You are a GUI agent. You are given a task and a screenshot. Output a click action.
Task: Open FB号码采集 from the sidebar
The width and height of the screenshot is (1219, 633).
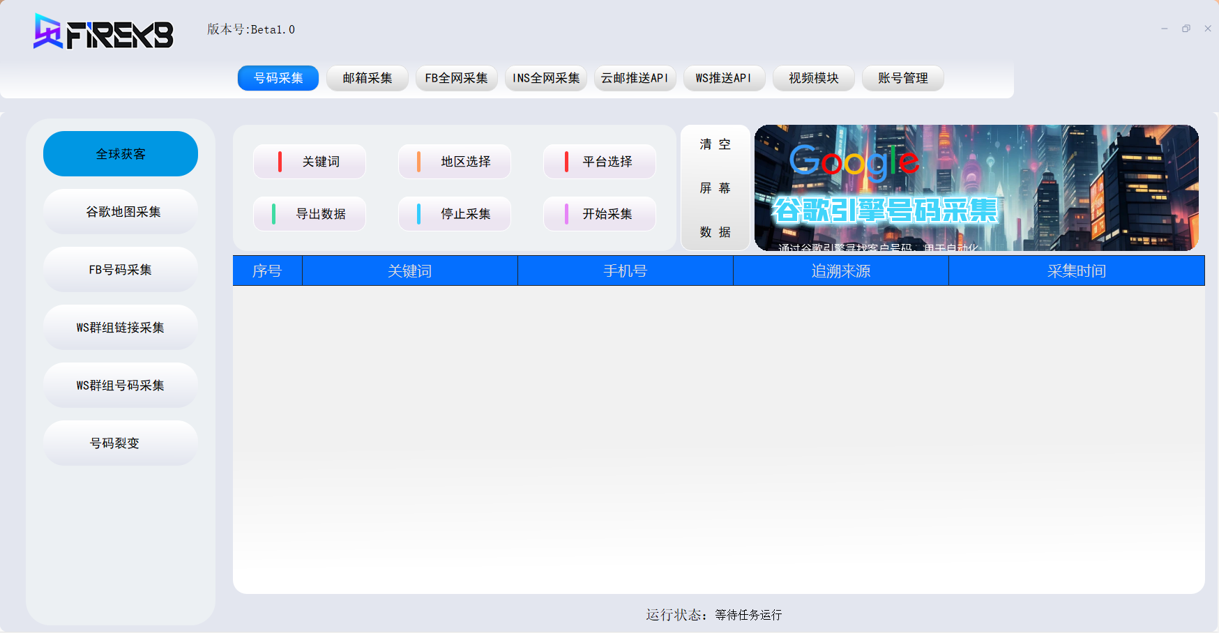pos(121,270)
